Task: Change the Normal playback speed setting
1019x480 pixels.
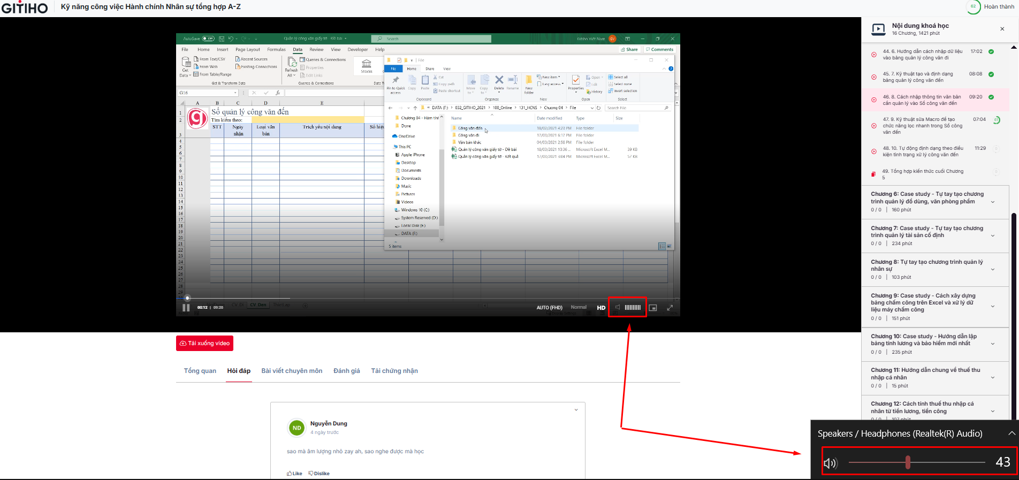Action: [x=579, y=307]
